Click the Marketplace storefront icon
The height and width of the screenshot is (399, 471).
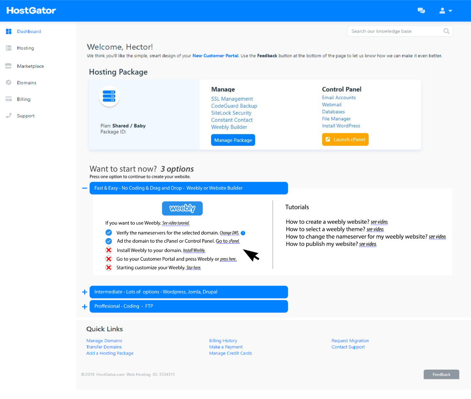9,66
